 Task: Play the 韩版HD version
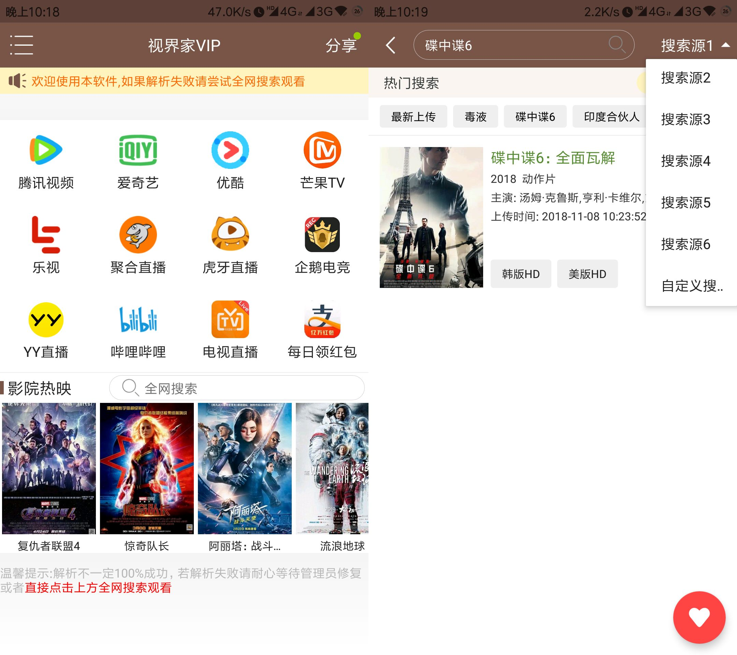(x=520, y=274)
